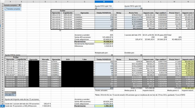
Task: Click the Pantalla completa icon button
Action: click(12, 9)
